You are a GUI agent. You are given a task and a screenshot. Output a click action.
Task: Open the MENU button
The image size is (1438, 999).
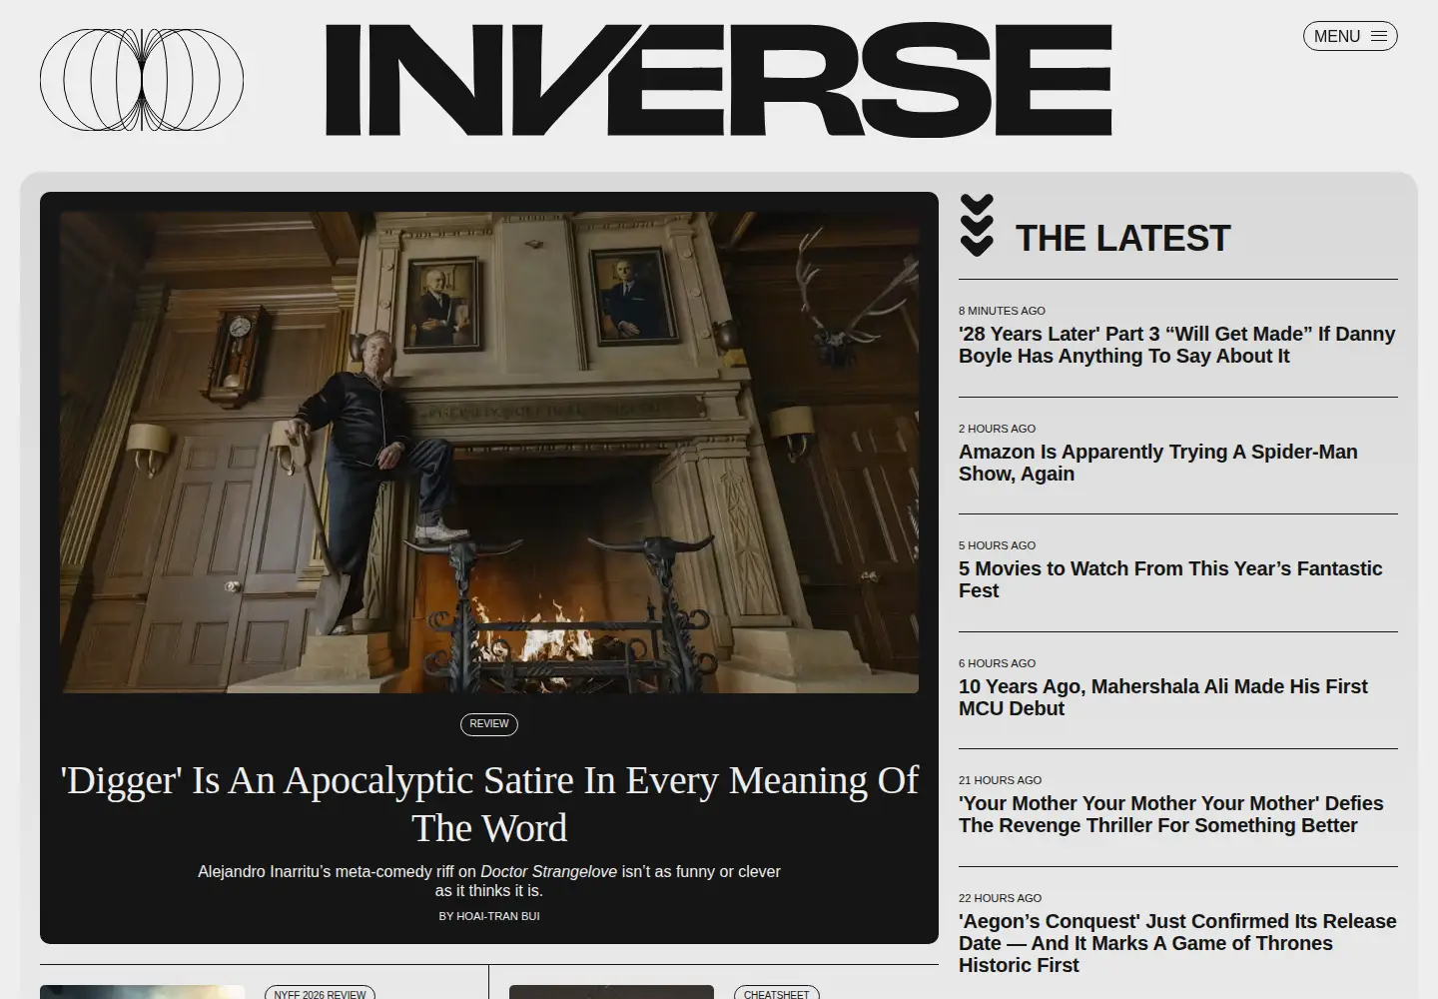tap(1350, 36)
